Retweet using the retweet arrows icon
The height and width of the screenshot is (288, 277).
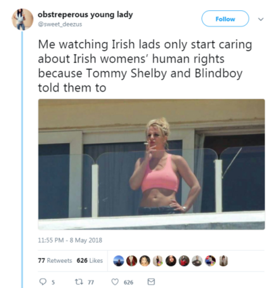click(x=79, y=282)
